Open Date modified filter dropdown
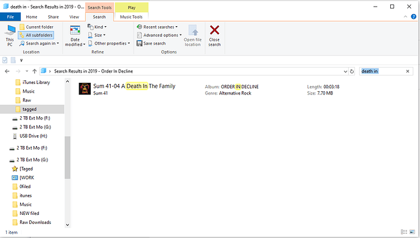This screenshot has height=238, width=420. pyautogui.click(x=75, y=35)
